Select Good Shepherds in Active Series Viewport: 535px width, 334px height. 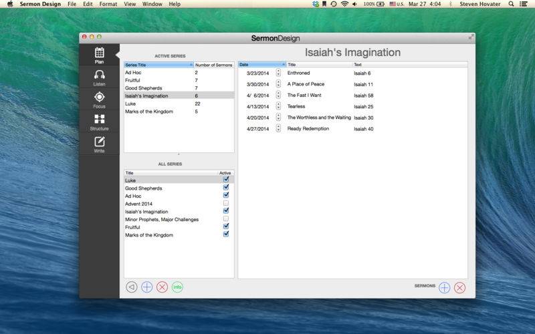[179, 88]
